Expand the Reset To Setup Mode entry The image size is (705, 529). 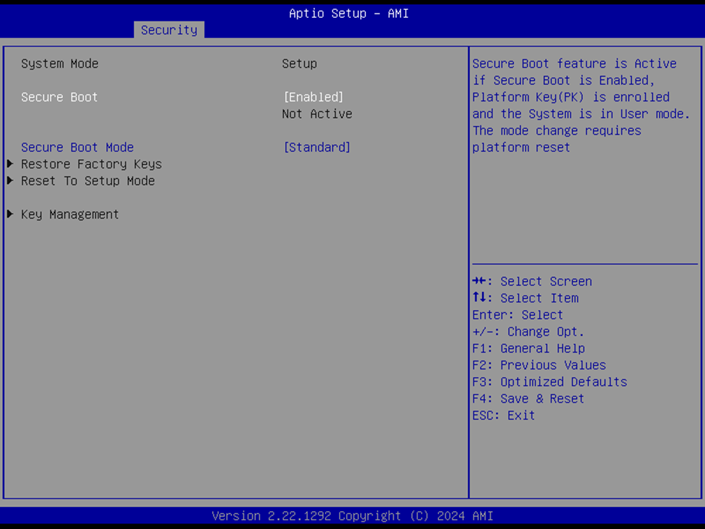pos(87,181)
